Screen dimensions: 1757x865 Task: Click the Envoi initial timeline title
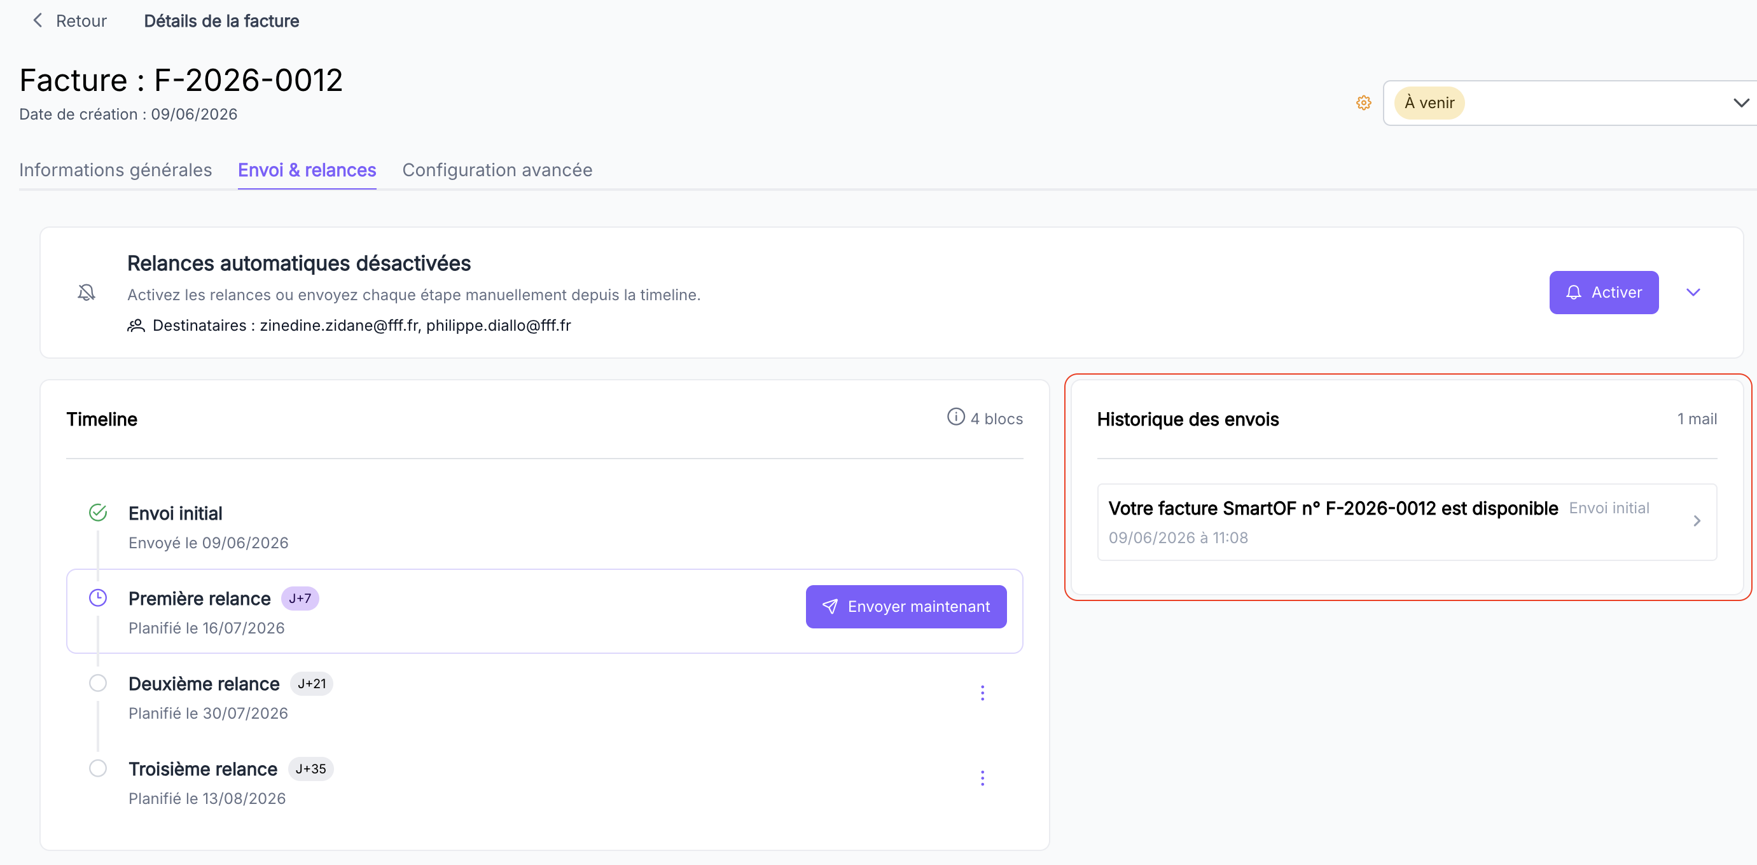pos(176,513)
